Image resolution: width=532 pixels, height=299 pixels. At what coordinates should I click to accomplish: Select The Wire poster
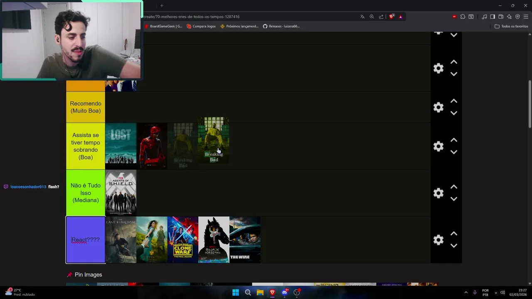(x=245, y=240)
